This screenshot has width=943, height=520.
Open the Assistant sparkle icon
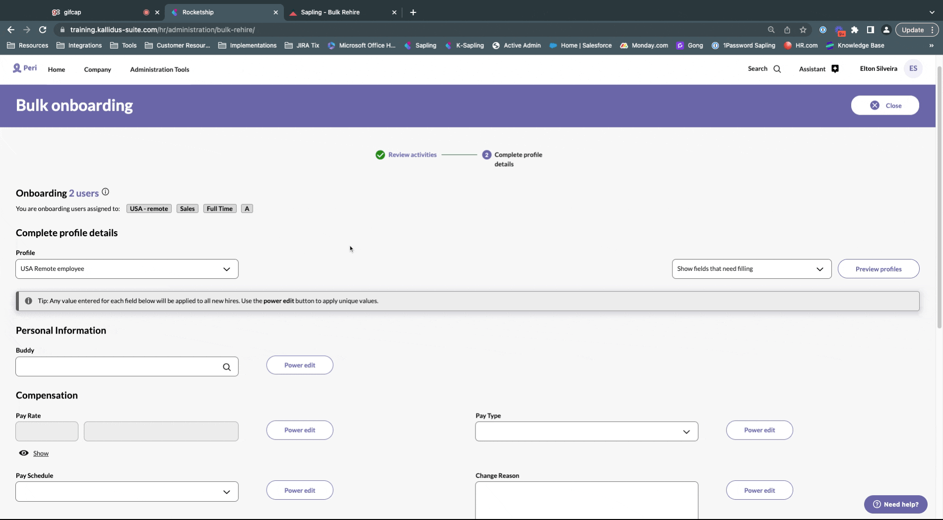(x=835, y=69)
